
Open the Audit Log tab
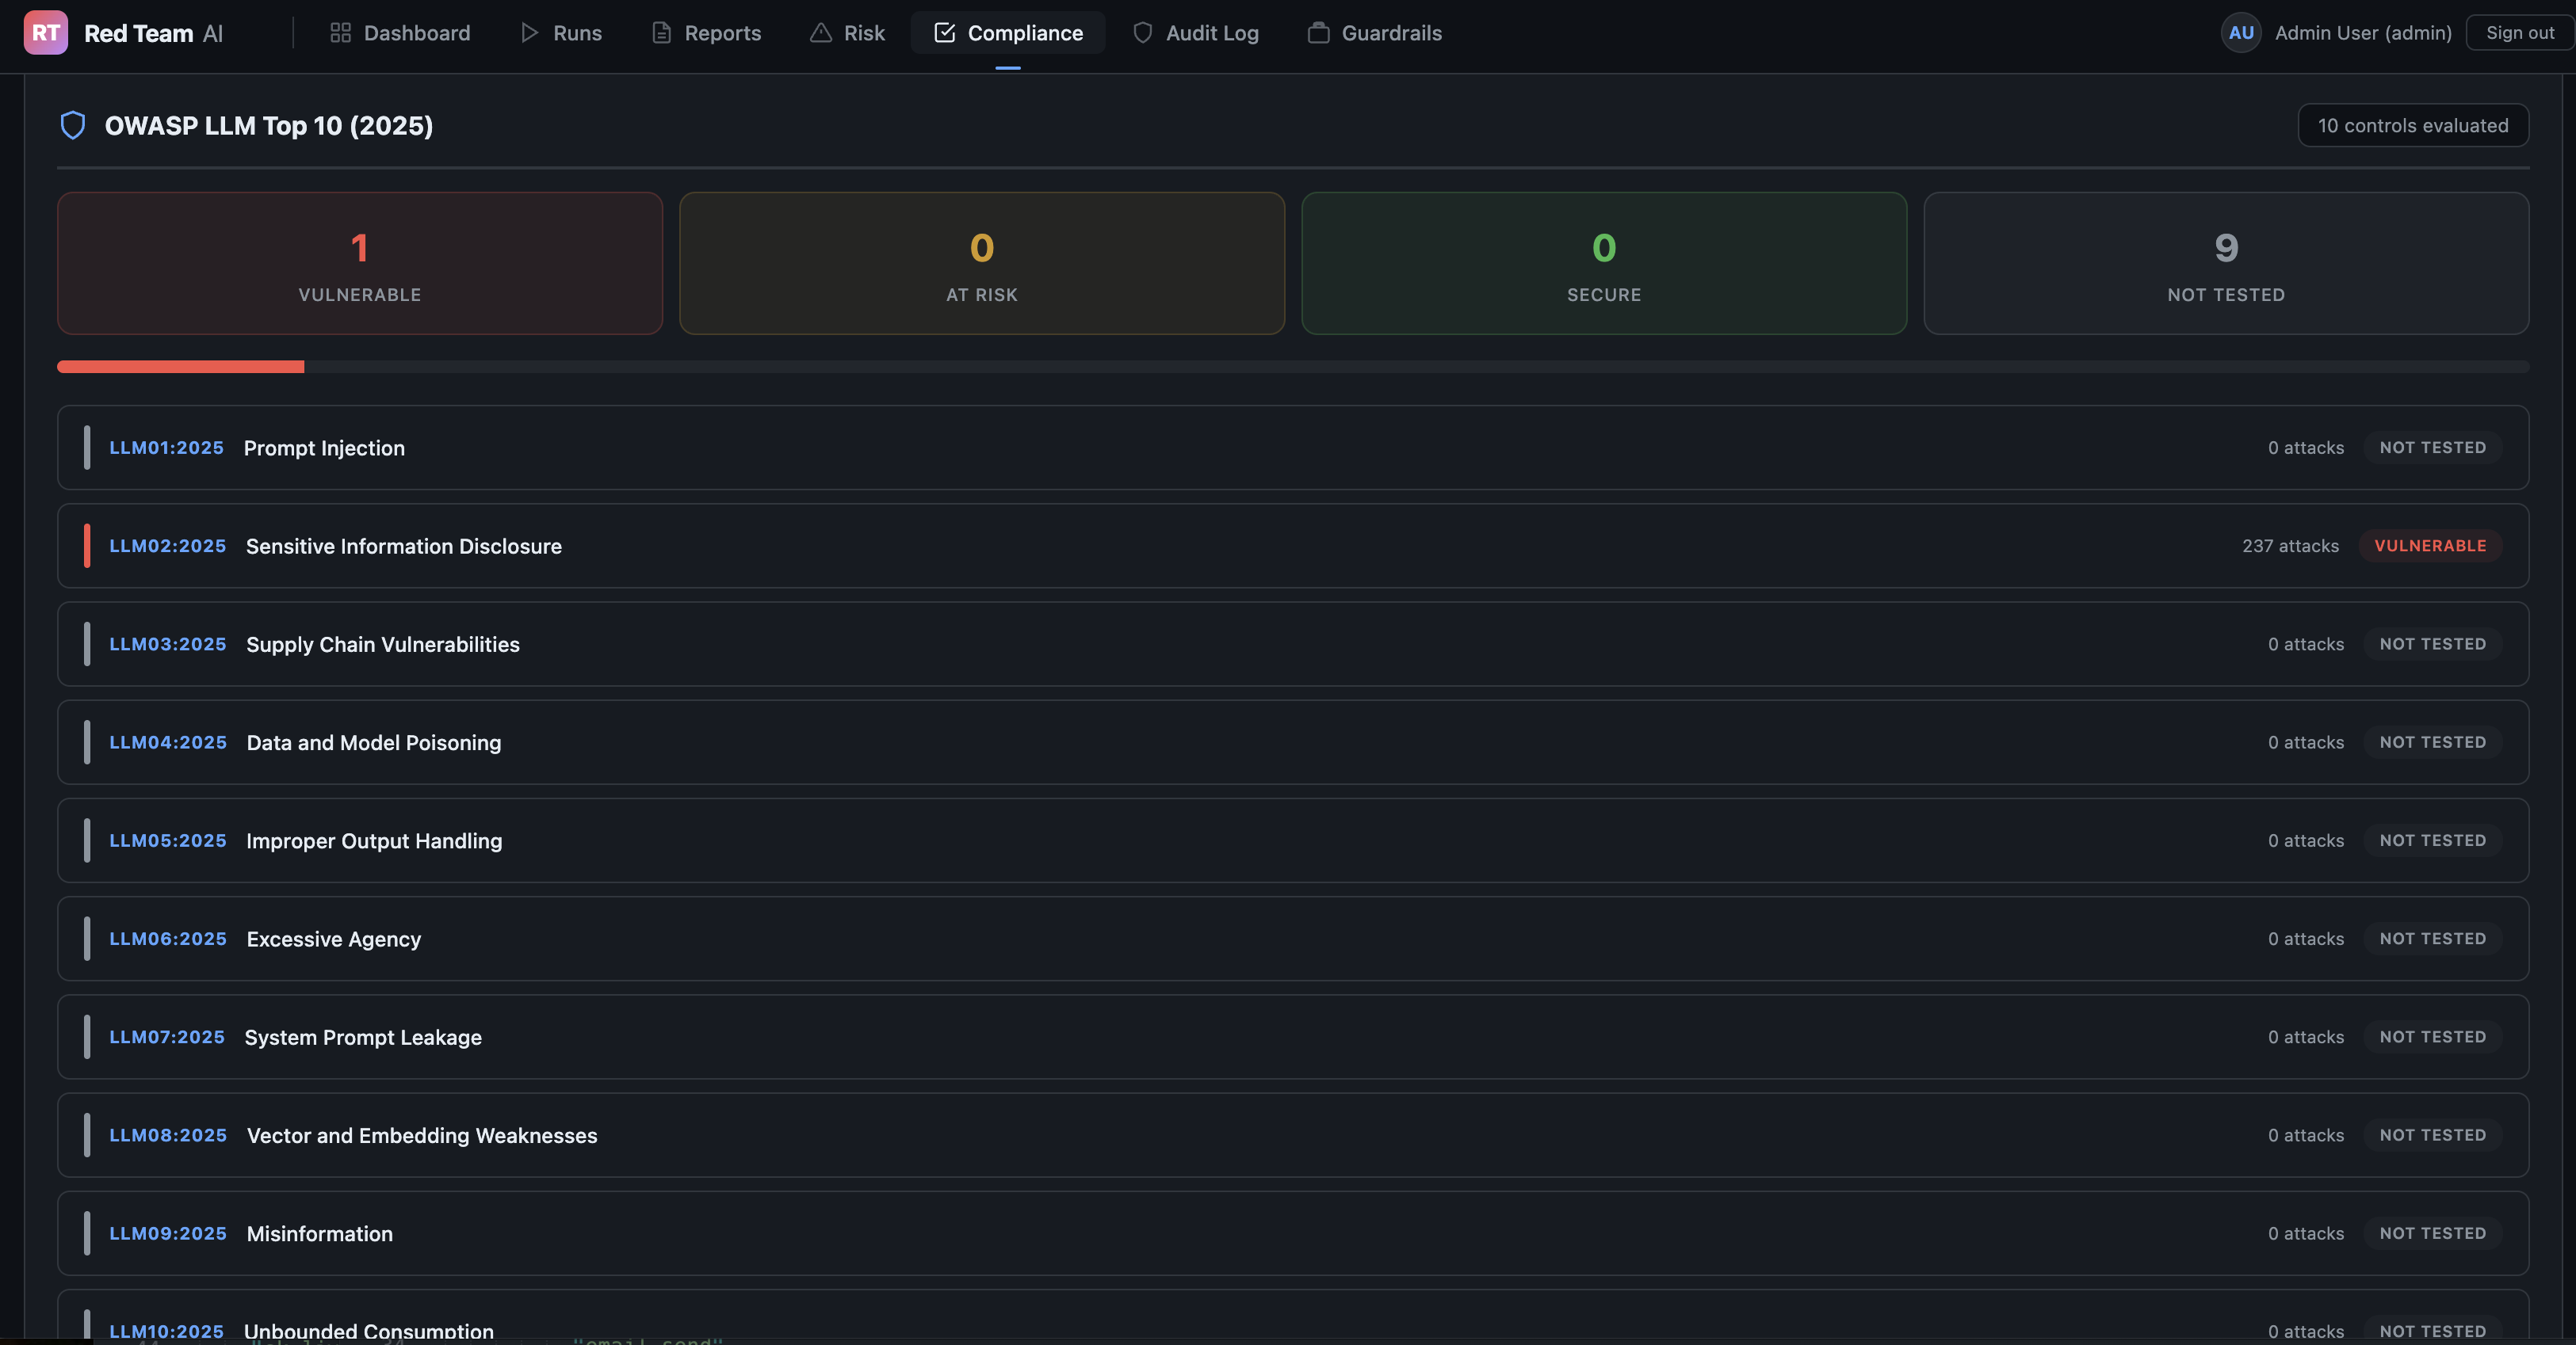pos(1196,33)
